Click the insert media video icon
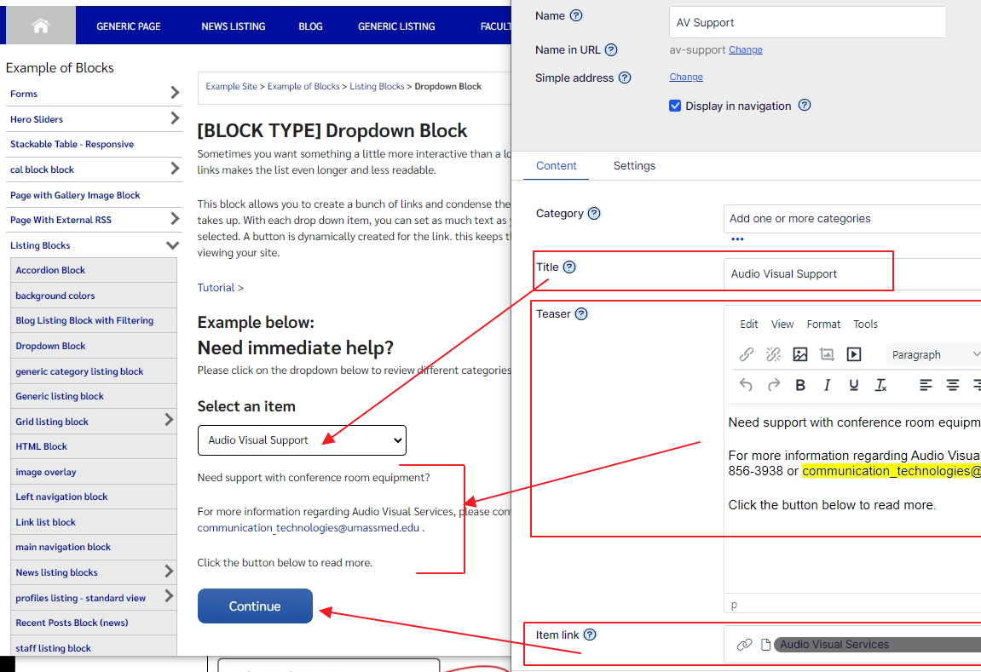981x672 pixels. coord(854,354)
